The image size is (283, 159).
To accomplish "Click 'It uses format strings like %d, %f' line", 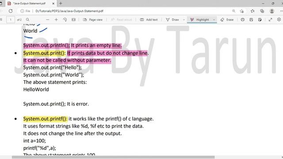I will [x=84, y=126].
